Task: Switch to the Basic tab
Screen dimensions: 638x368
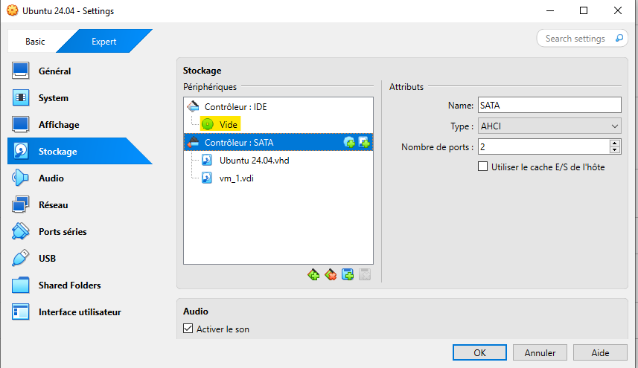Action: click(35, 42)
